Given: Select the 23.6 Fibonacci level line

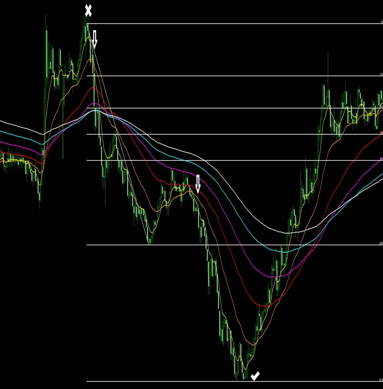Looking at the screenshot, I should pos(235,76).
